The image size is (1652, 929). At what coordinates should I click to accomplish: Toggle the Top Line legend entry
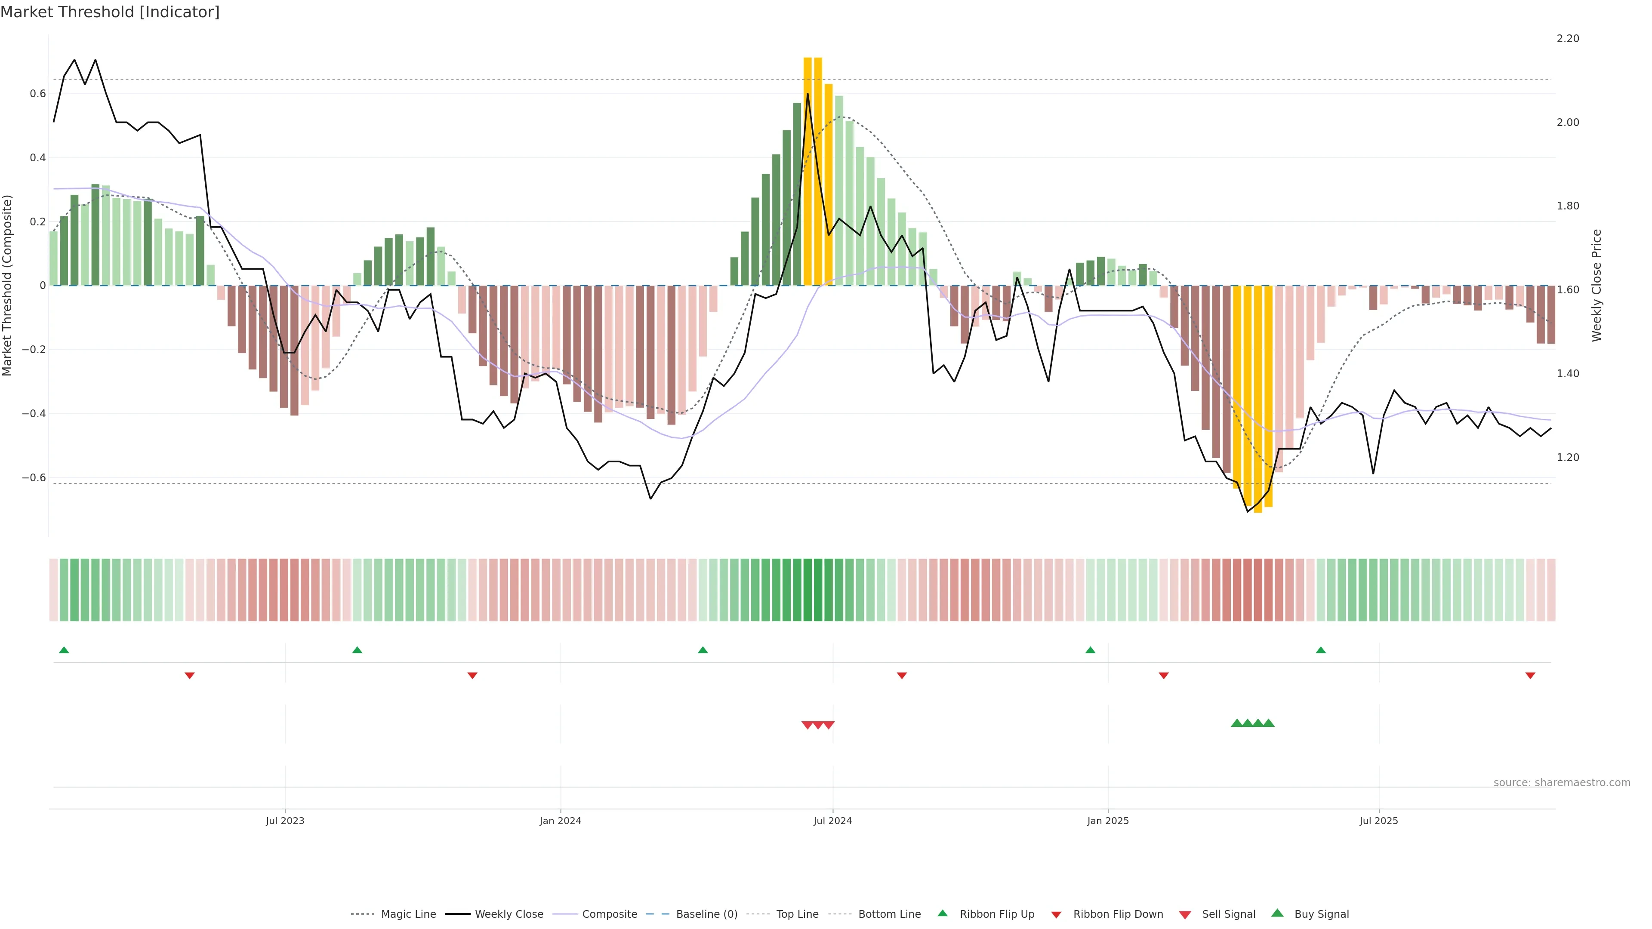tap(797, 914)
